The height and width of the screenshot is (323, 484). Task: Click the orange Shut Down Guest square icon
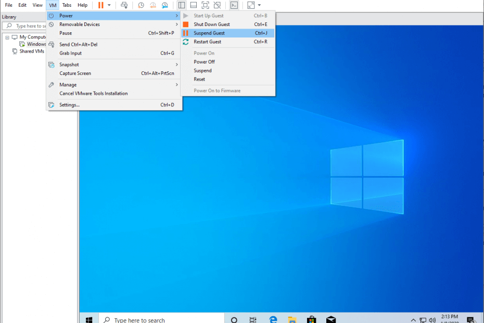[185, 24]
